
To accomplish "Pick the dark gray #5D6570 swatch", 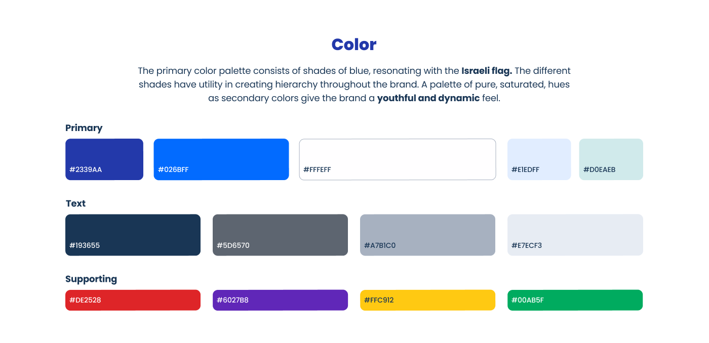I will point(280,235).
